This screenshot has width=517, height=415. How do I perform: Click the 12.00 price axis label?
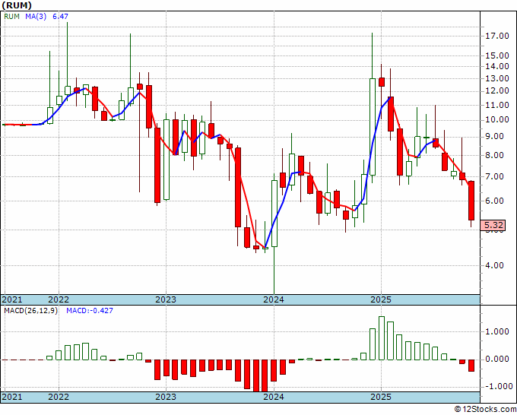click(x=497, y=91)
